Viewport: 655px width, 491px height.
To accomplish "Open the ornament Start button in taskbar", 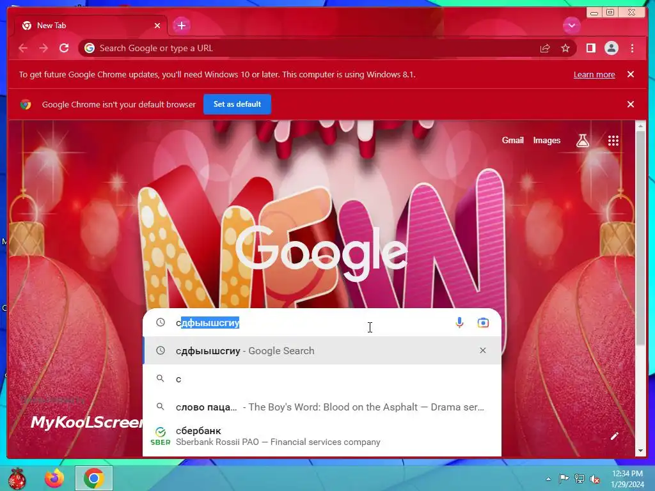I will 17,478.
